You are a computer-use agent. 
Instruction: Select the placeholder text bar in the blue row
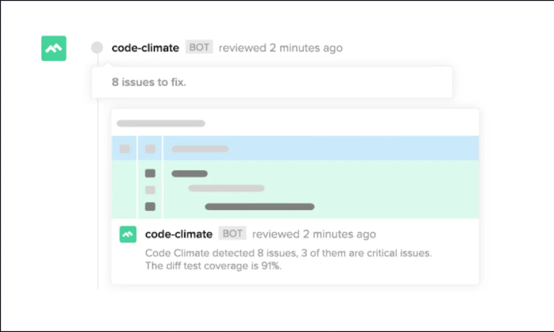[x=200, y=149]
